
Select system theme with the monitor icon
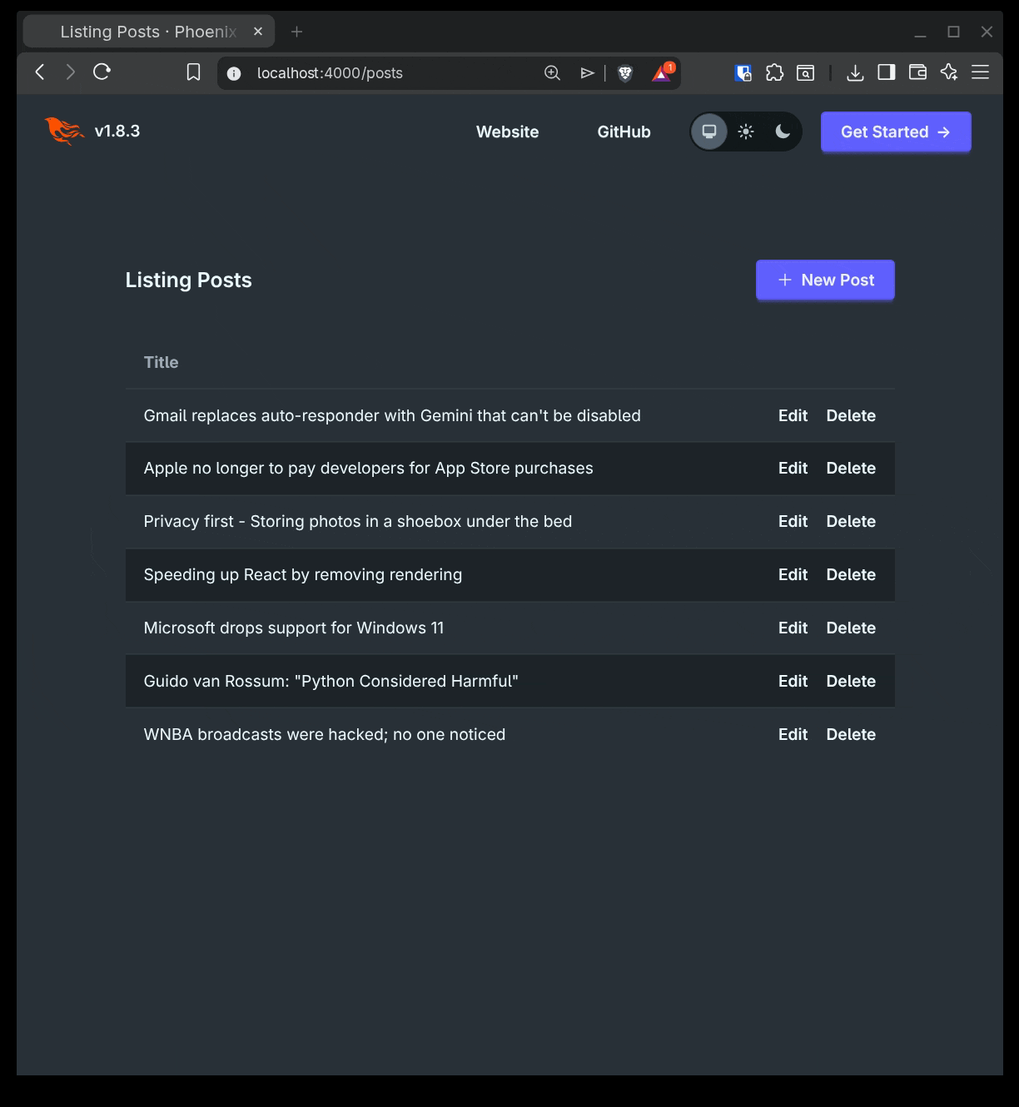[709, 132]
